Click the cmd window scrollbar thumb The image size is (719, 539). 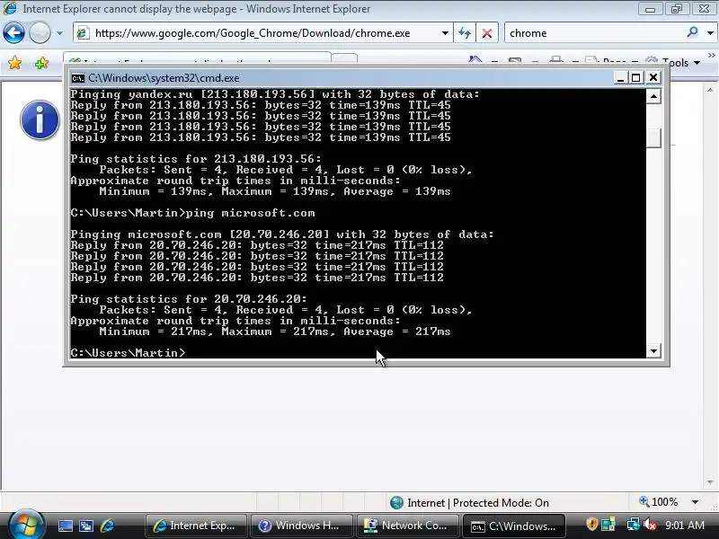653,138
